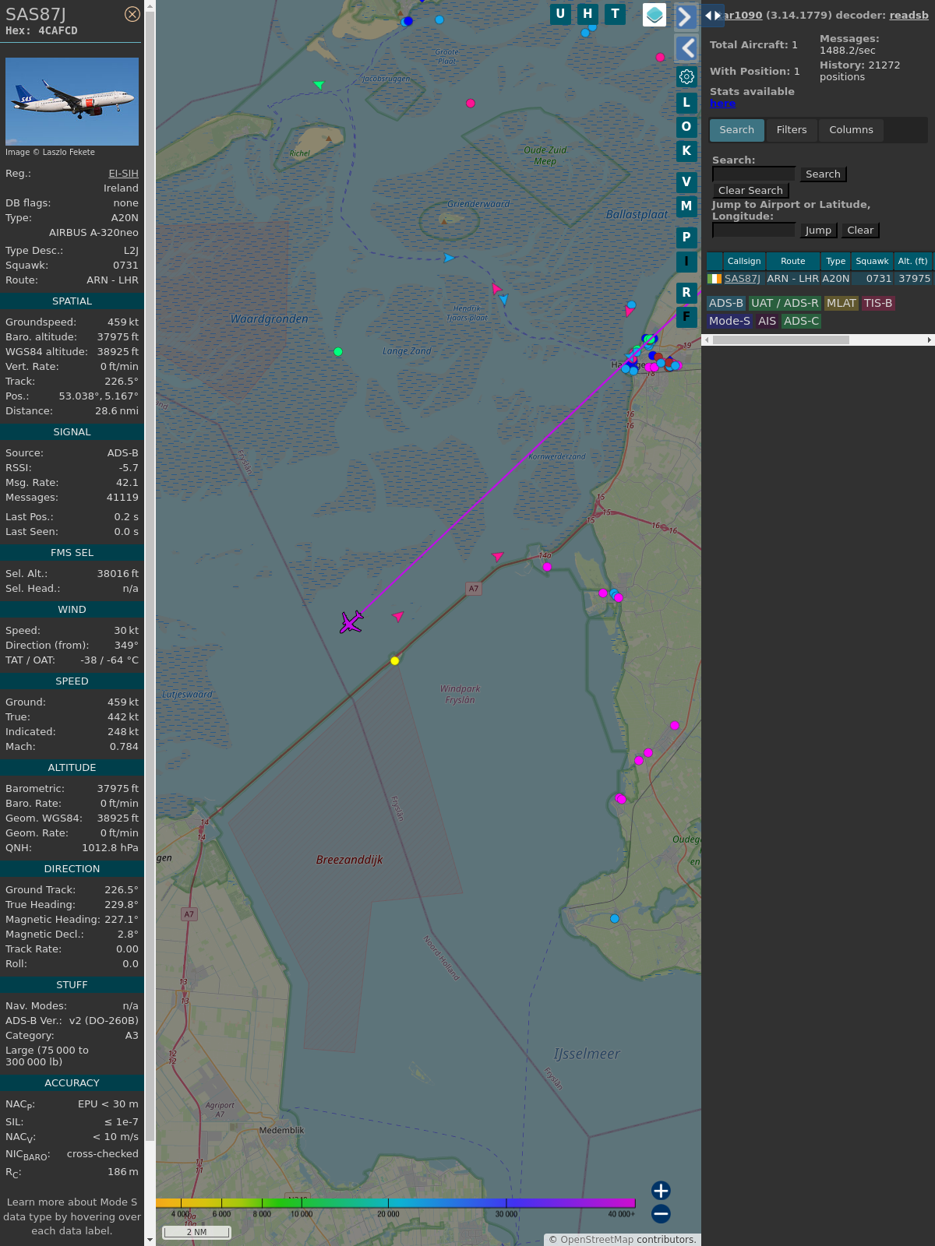
Task: Toggle the AIS source legend
Action: click(767, 321)
